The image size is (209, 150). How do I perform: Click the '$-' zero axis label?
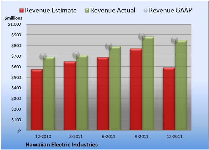tap(19, 130)
